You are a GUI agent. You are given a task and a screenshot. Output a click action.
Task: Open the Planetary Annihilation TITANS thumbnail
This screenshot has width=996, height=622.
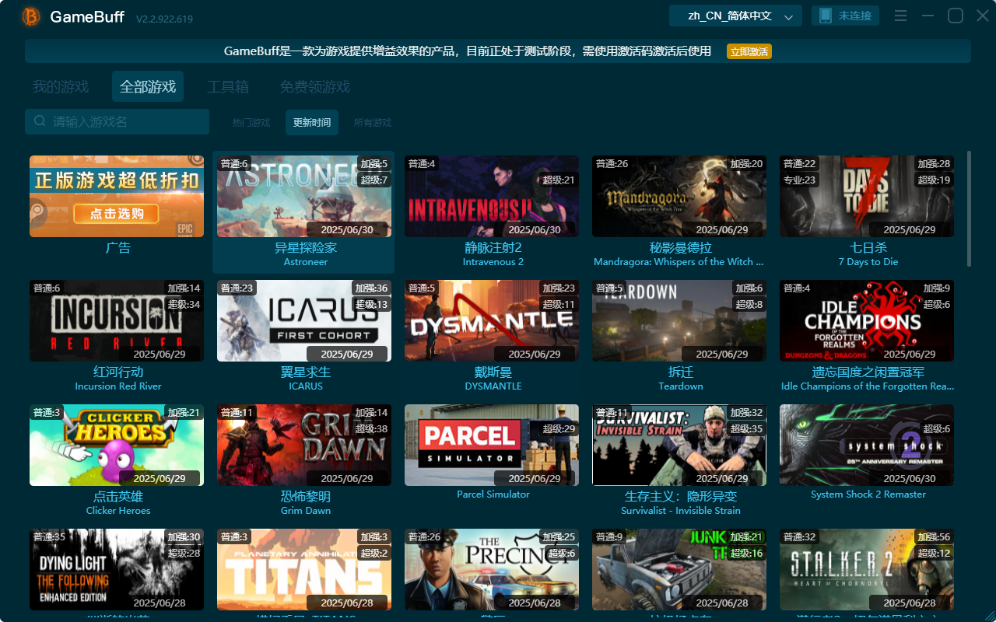(x=304, y=569)
